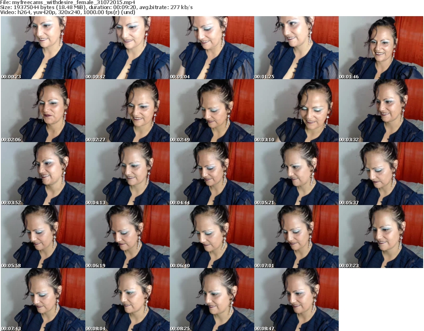Select the thumbnail stamped 00:00:23
The width and height of the screenshot is (424, 331).
point(43,48)
